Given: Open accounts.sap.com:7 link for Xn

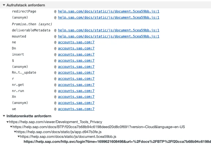Looking at the screenshot, I should 76,97.
